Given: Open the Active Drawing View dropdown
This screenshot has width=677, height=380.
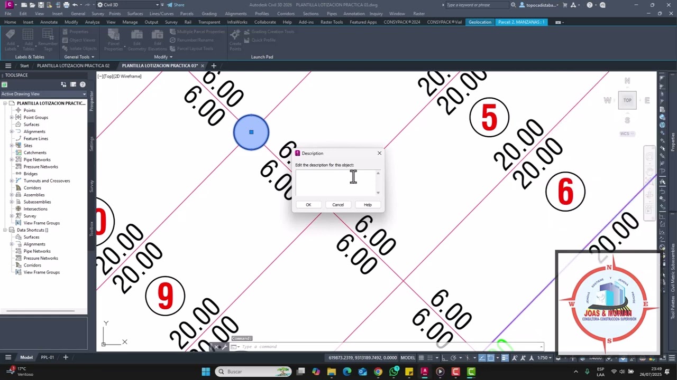Looking at the screenshot, I should tap(43, 94).
